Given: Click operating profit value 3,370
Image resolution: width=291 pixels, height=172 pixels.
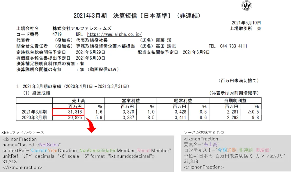Looking at the screenshot, I should (x=128, y=112).
